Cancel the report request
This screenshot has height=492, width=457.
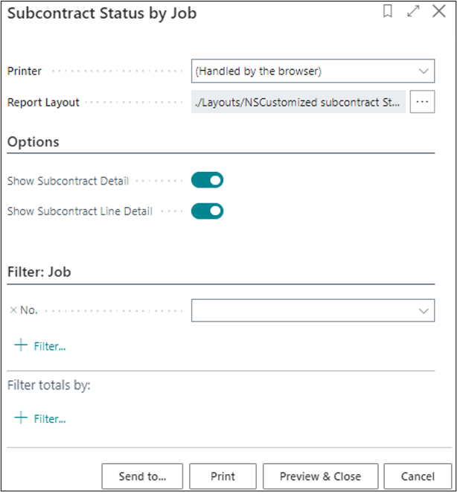coord(417,476)
